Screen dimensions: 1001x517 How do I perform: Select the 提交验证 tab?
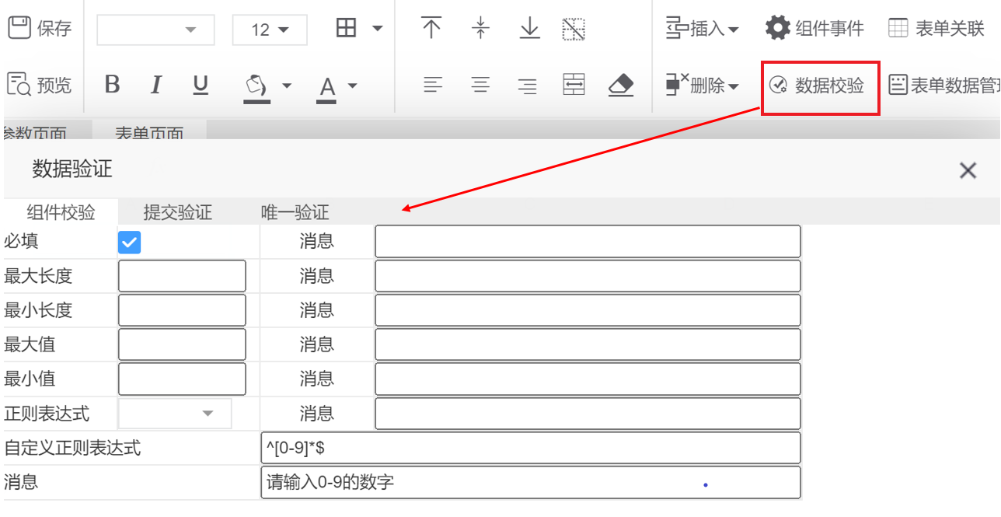point(177,212)
